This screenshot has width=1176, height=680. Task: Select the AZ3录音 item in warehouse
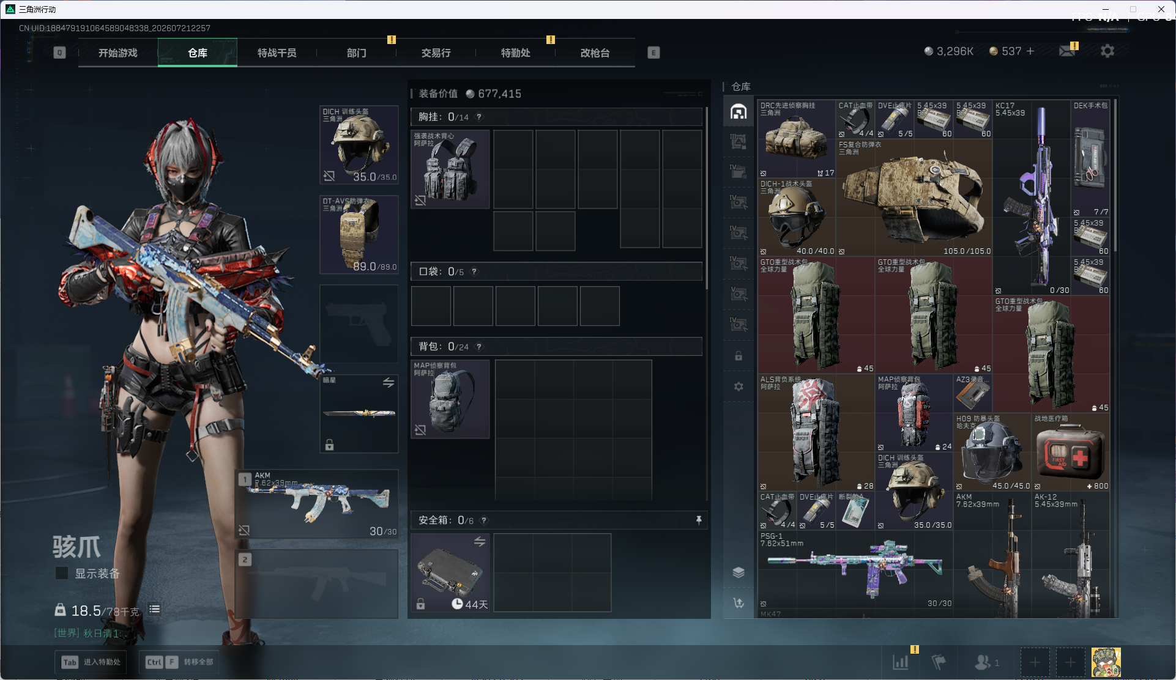tap(973, 393)
